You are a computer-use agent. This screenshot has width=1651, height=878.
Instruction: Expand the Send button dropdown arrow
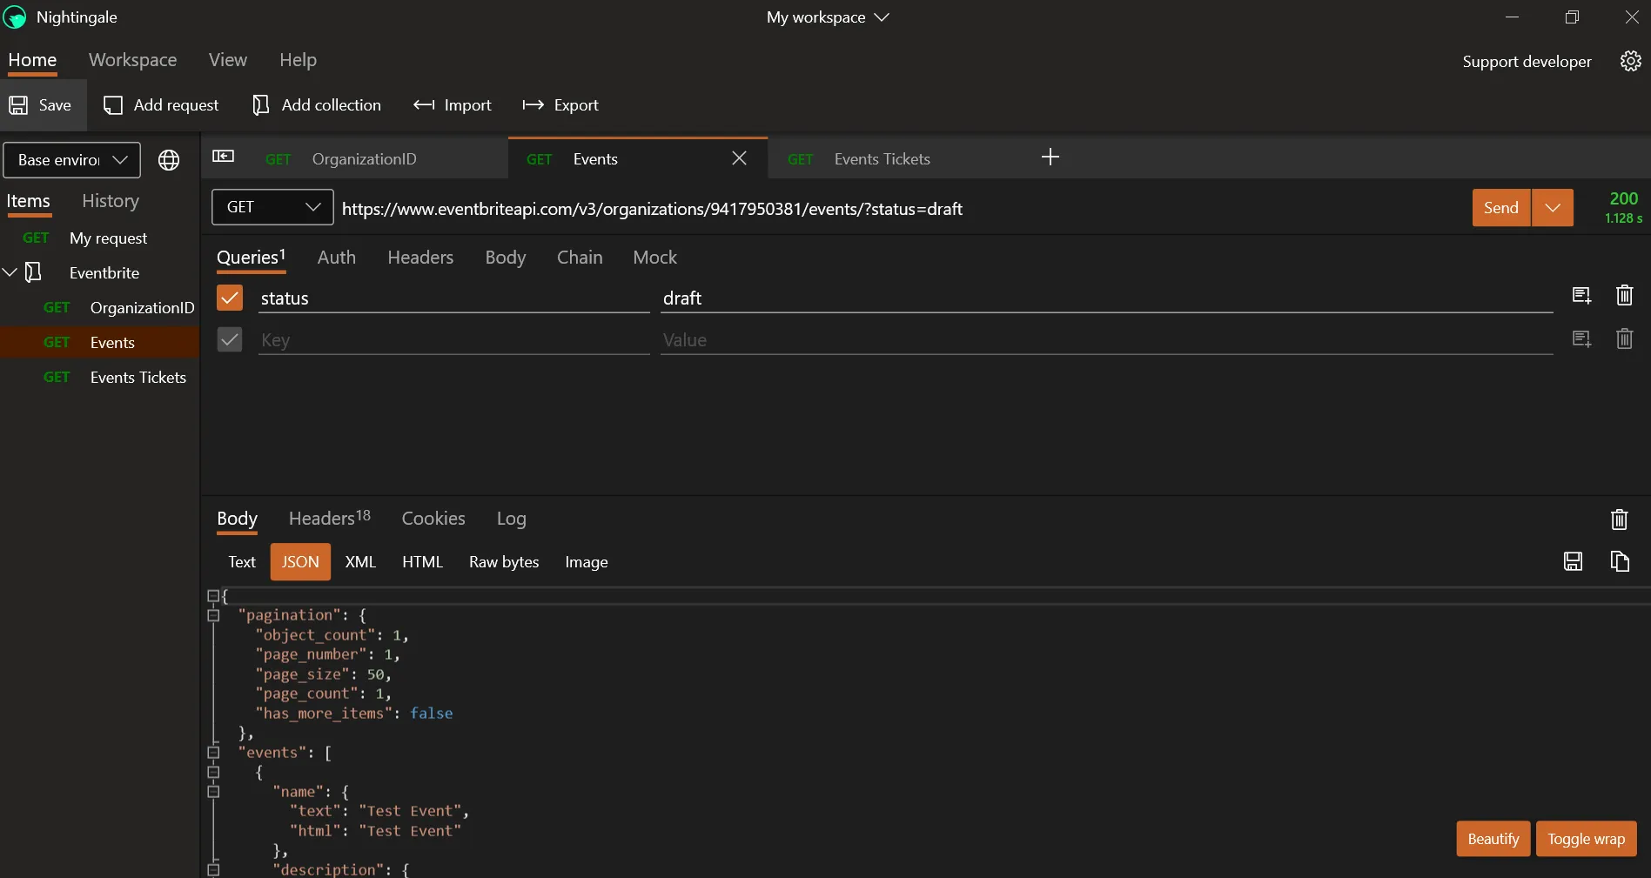(x=1552, y=208)
